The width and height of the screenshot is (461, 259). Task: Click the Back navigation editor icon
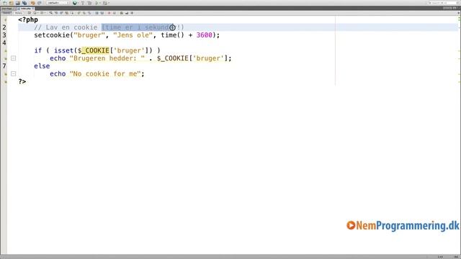[x=35, y=13]
